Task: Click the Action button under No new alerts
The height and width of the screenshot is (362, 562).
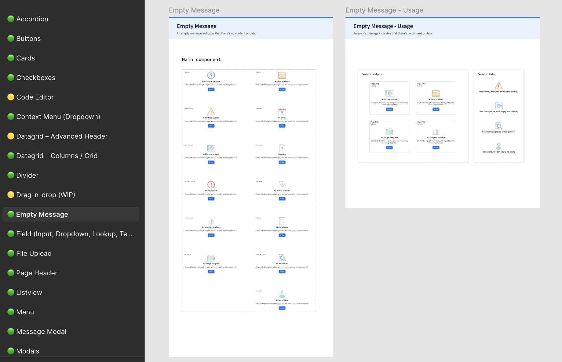Action: point(211,199)
